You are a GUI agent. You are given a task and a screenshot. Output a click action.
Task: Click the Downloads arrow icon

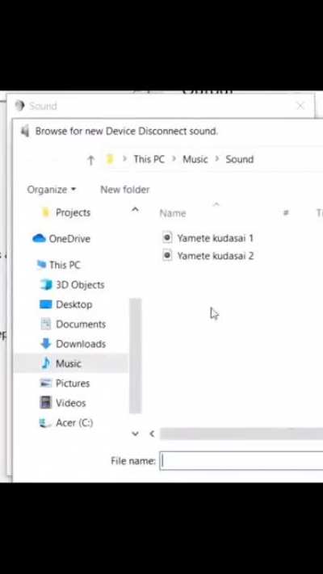click(x=46, y=344)
